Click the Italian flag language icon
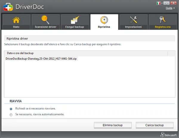The height and width of the screenshot is (138, 179). [158, 3]
